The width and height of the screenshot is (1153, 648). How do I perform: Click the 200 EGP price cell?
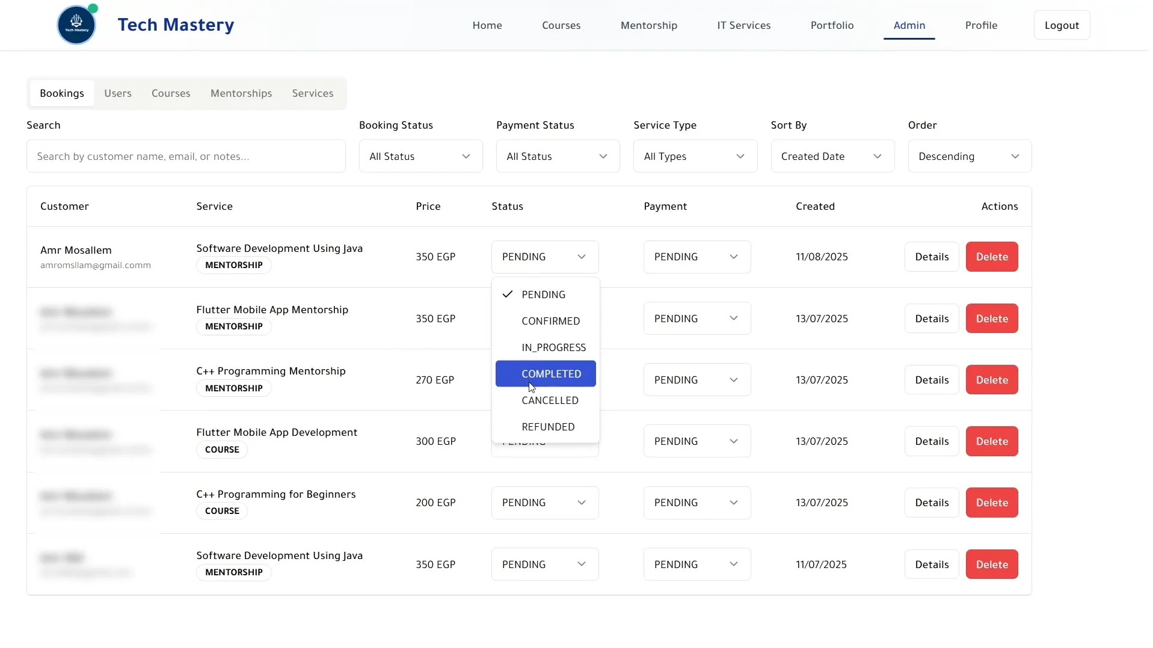(x=435, y=503)
